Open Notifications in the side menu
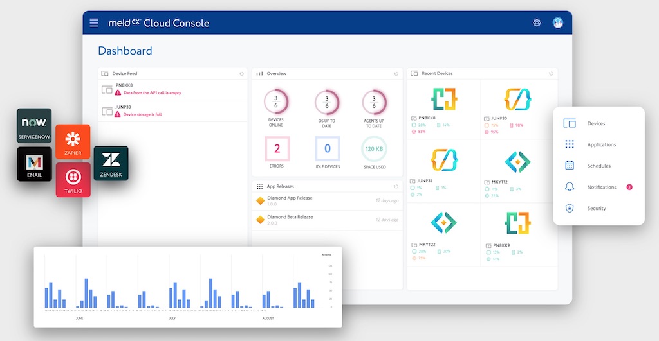659x341 pixels. pyautogui.click(x=601, y=187)
